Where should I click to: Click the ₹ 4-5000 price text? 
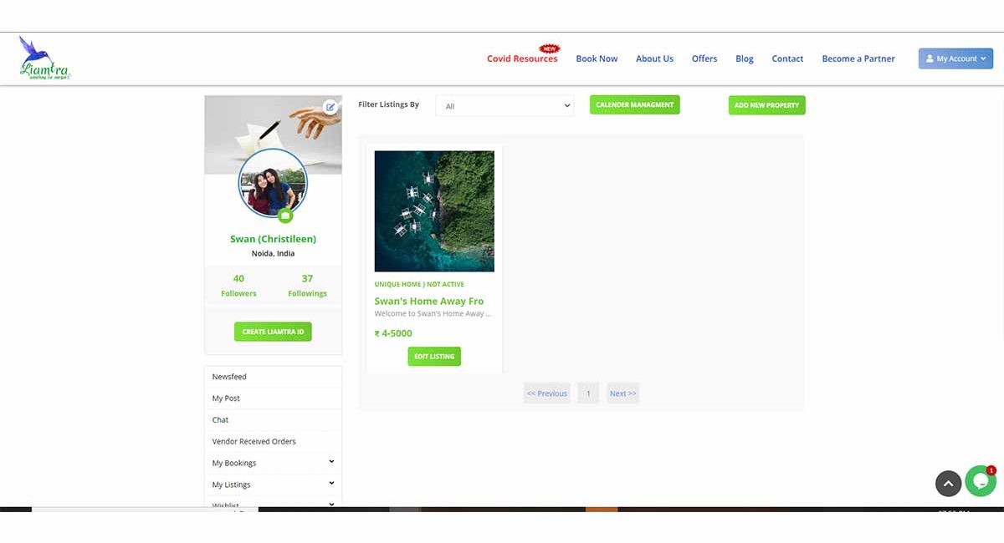(393, 333)
